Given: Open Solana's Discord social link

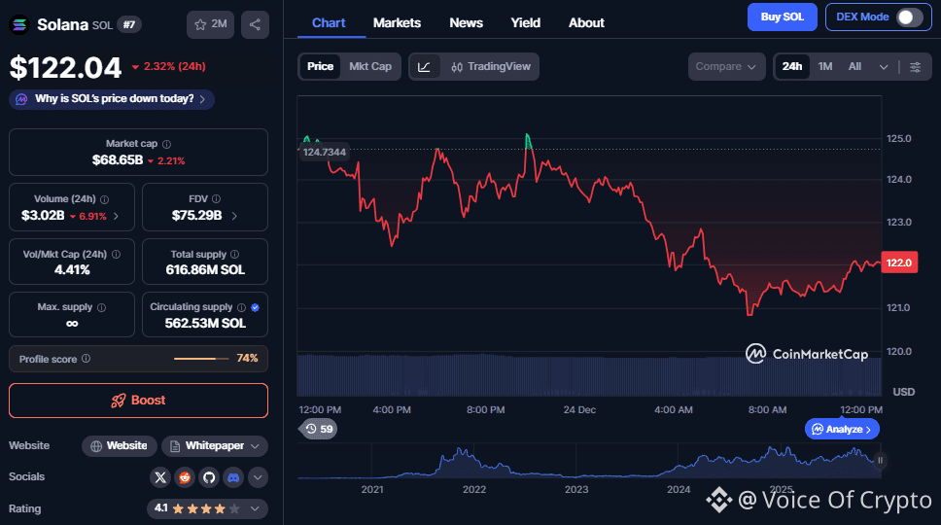Looking at the screenshot, I should coord(233,477).
